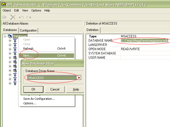The width and height of the screenshot is (170, 127).
Task: Choose New... from the context menu
Action: click(27, 55)
